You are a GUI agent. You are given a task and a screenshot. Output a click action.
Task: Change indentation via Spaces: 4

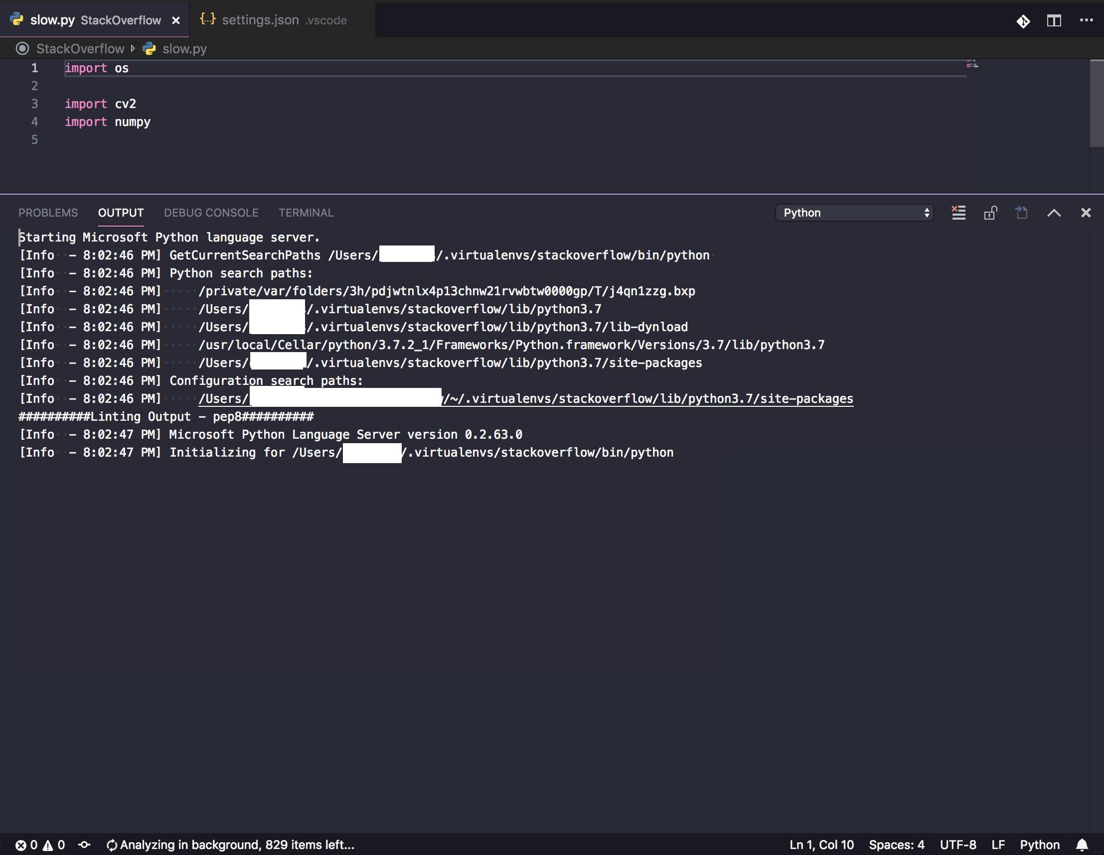(x=896, y=845)
